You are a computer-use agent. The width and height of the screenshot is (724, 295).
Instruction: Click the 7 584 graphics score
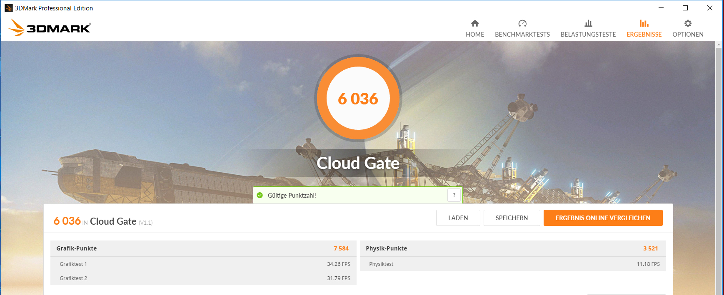point(341,248)
